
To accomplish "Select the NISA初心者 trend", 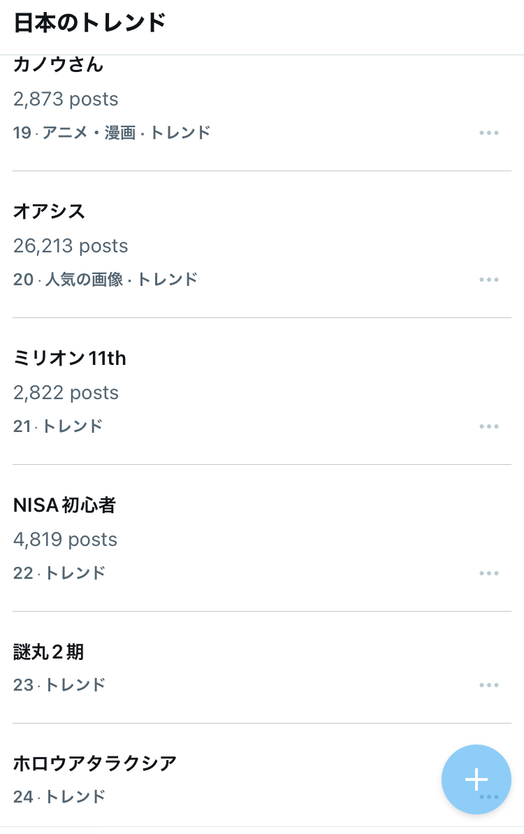I will (64, 505).
